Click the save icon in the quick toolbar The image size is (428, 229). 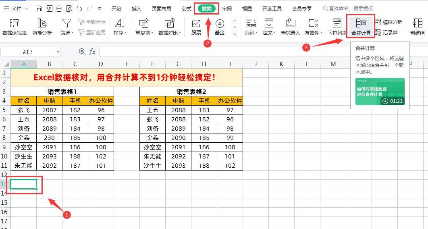pyautogui.click(x=39, y=9)
